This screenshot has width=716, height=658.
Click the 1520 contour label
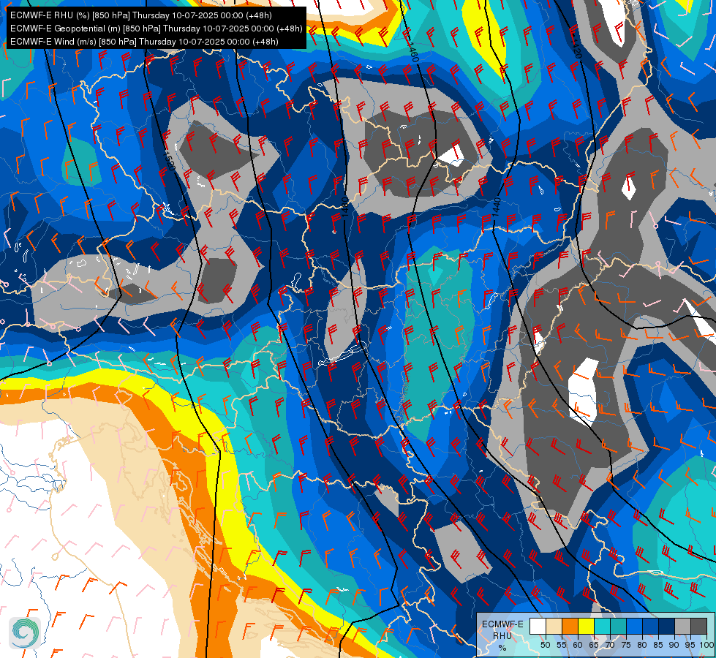[x=168, y=160]
